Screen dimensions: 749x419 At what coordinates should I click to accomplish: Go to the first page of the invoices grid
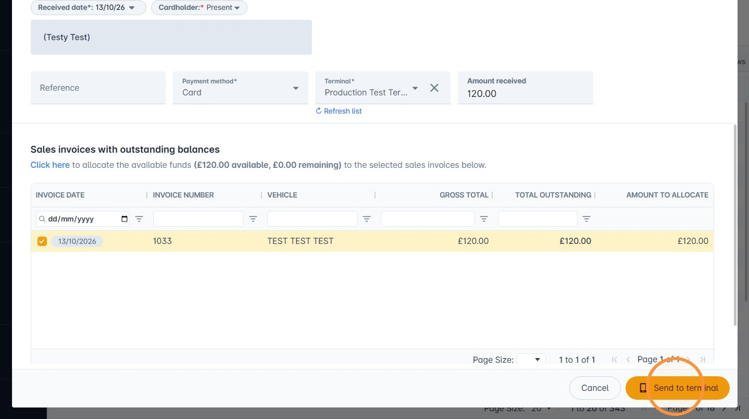(x=615, y=360)
